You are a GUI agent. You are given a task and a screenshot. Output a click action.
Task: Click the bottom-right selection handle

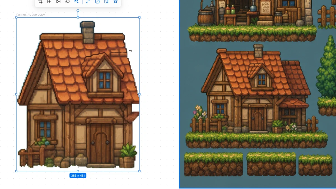[139, 171]
